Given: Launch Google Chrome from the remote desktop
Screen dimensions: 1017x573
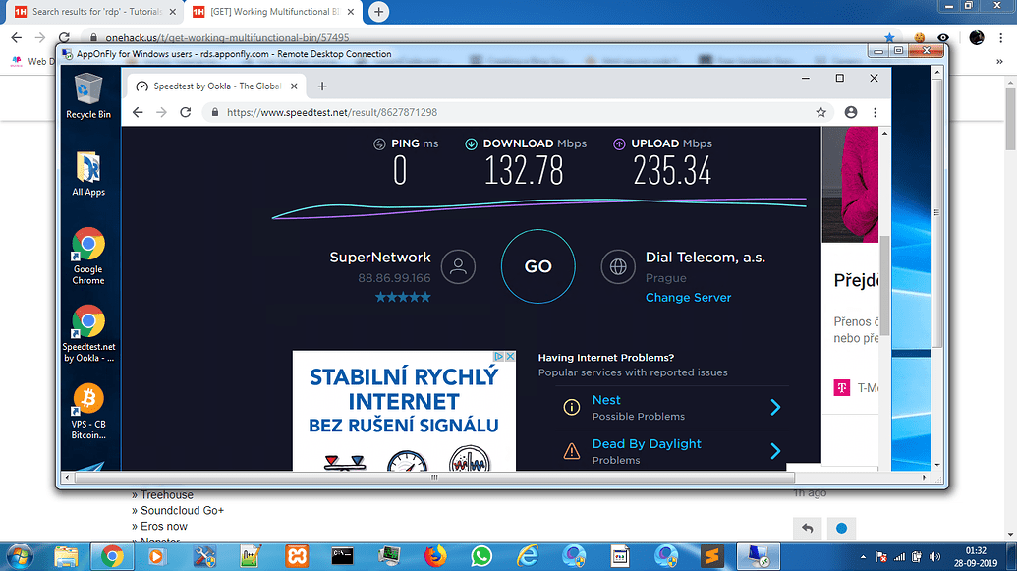Looking at the screenshot, I should 88,257.
